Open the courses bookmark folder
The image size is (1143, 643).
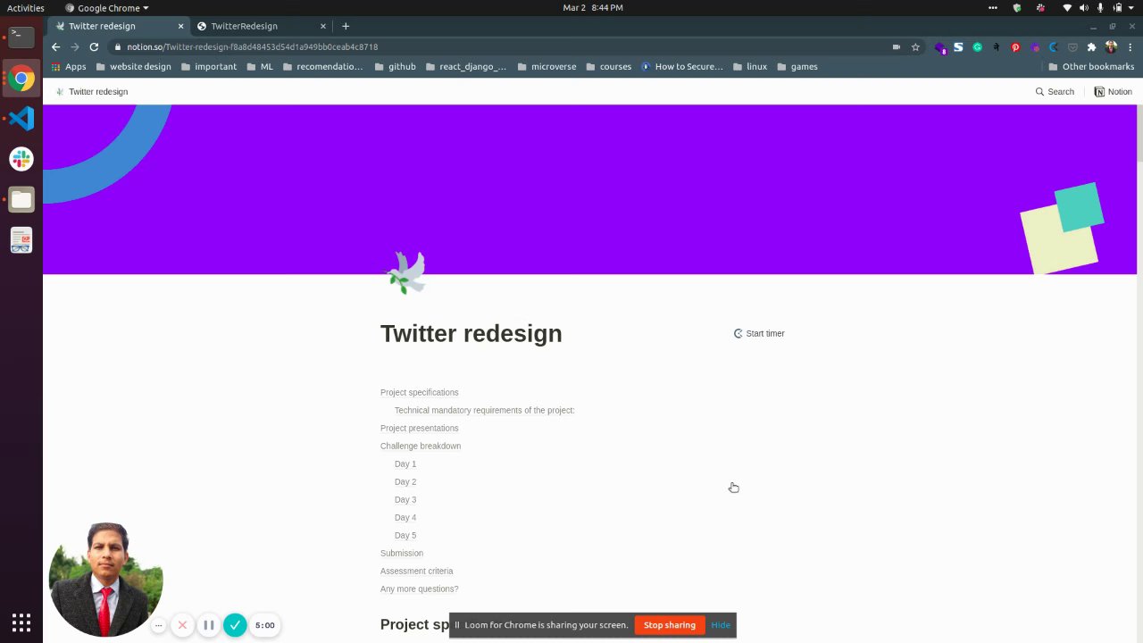[608, 67]
